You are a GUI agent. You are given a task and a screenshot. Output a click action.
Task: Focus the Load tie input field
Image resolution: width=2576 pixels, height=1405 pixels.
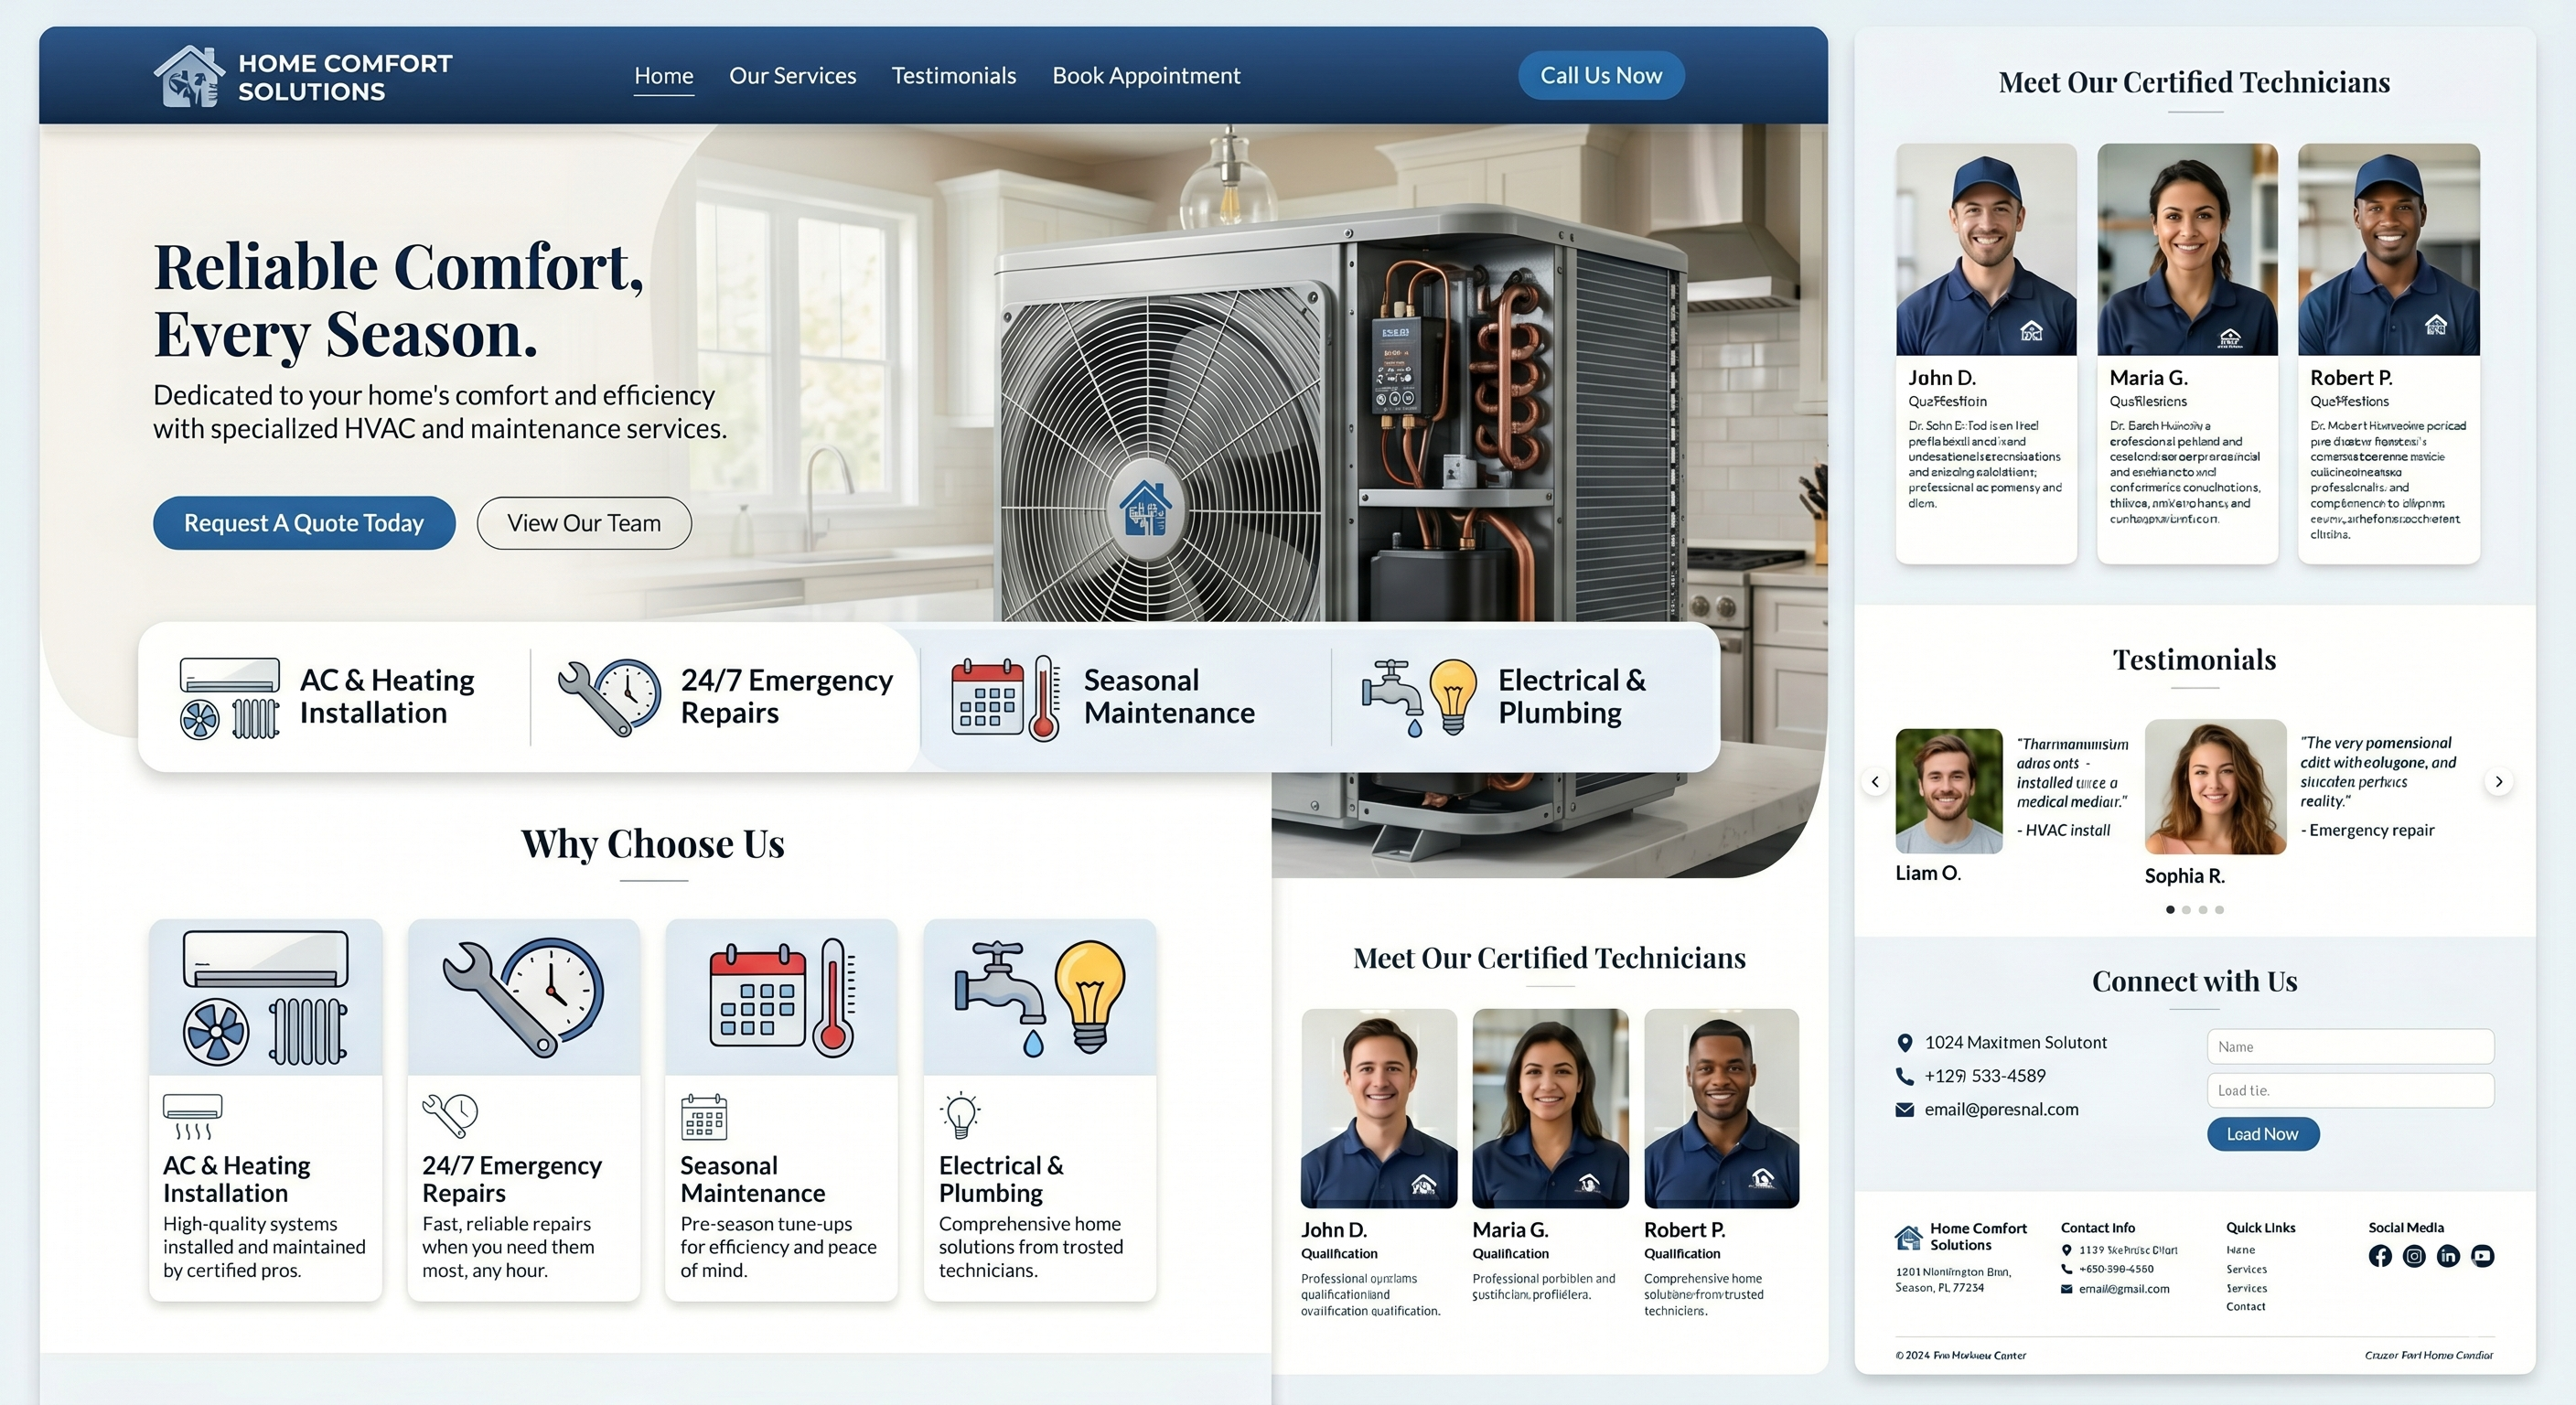(2350, 1090)
